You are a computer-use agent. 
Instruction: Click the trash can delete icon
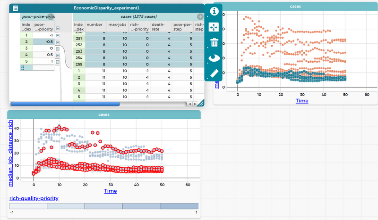click(214, 43)
